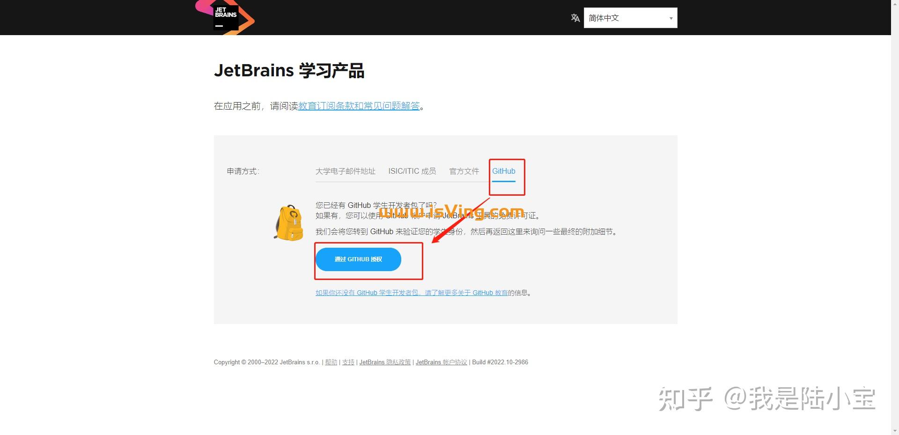This screenshot has height=435, width=899.
Task: Open JetBrains 隐私政策 in the footer
Action: [x=385, y=362]
